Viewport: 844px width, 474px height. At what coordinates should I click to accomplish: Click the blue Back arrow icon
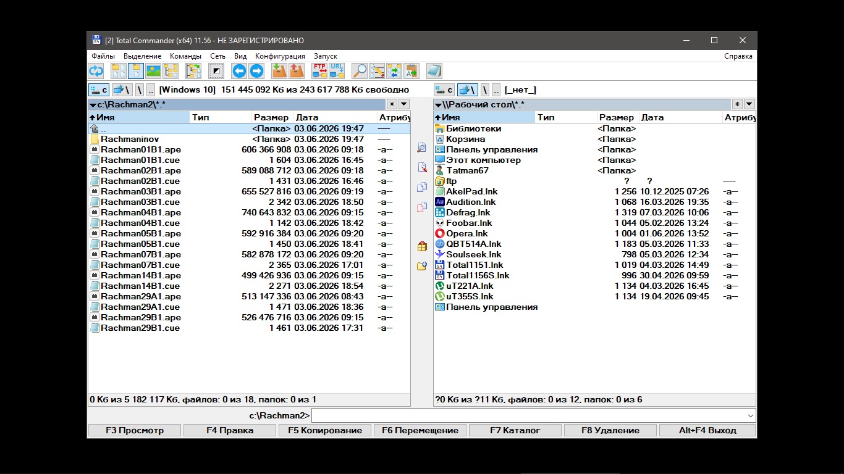pyautogui.click(x=239, y=71)
